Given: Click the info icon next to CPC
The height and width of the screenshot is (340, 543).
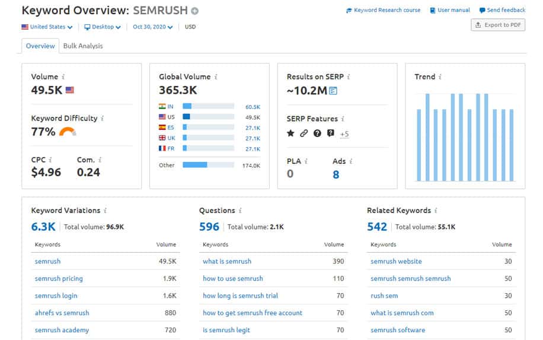Looking at the screenshot, I should tap(50, 160).
